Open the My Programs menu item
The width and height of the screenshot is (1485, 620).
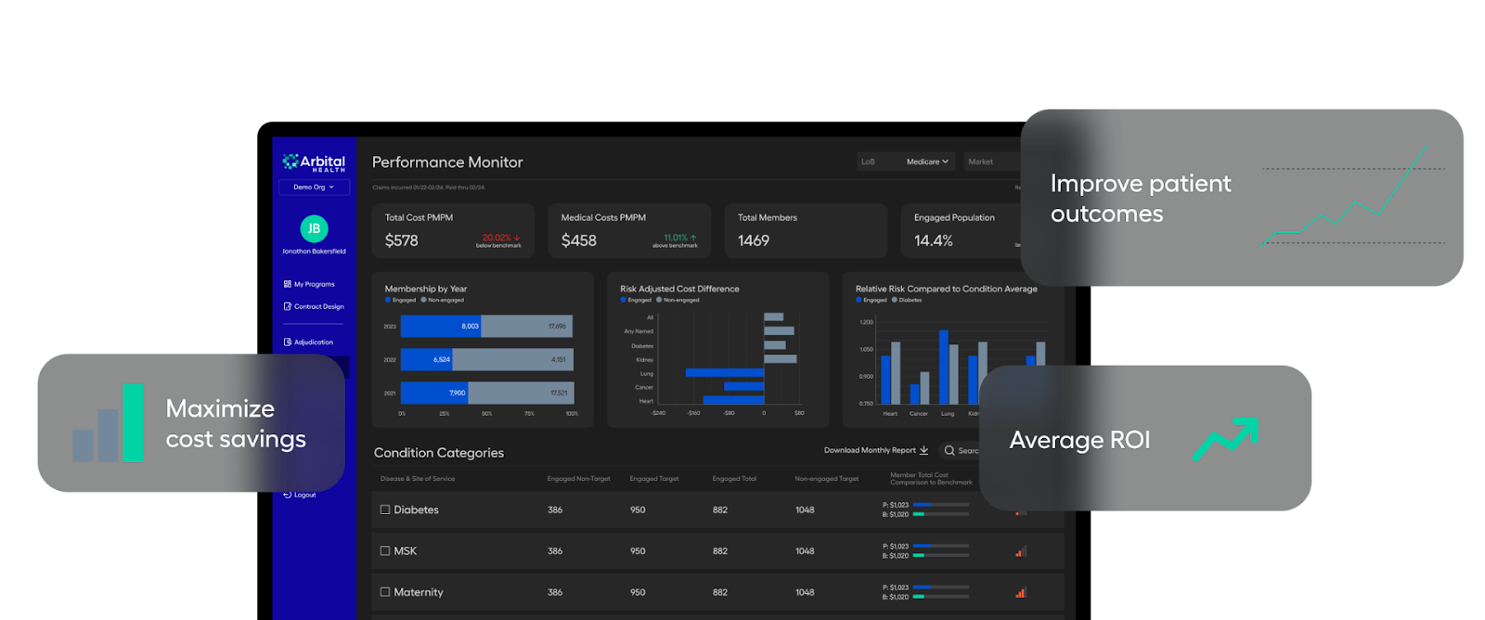click(309, 284)
